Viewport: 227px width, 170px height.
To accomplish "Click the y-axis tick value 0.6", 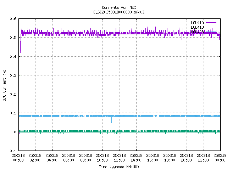I will [x=13, y=19].
